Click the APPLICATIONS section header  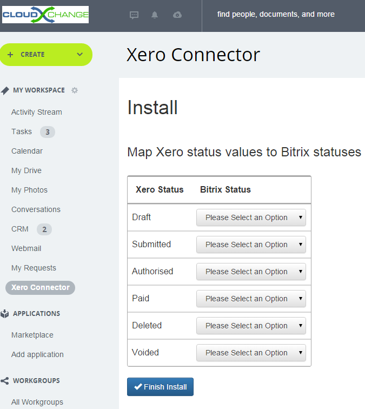click(37, 314)
